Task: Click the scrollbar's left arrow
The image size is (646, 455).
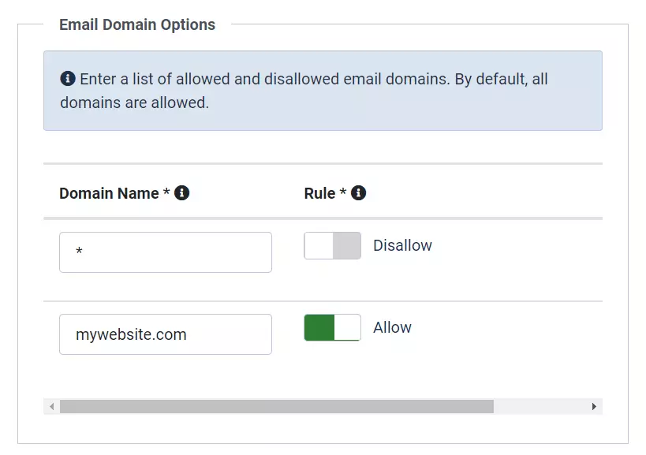Action: point(50,406)
